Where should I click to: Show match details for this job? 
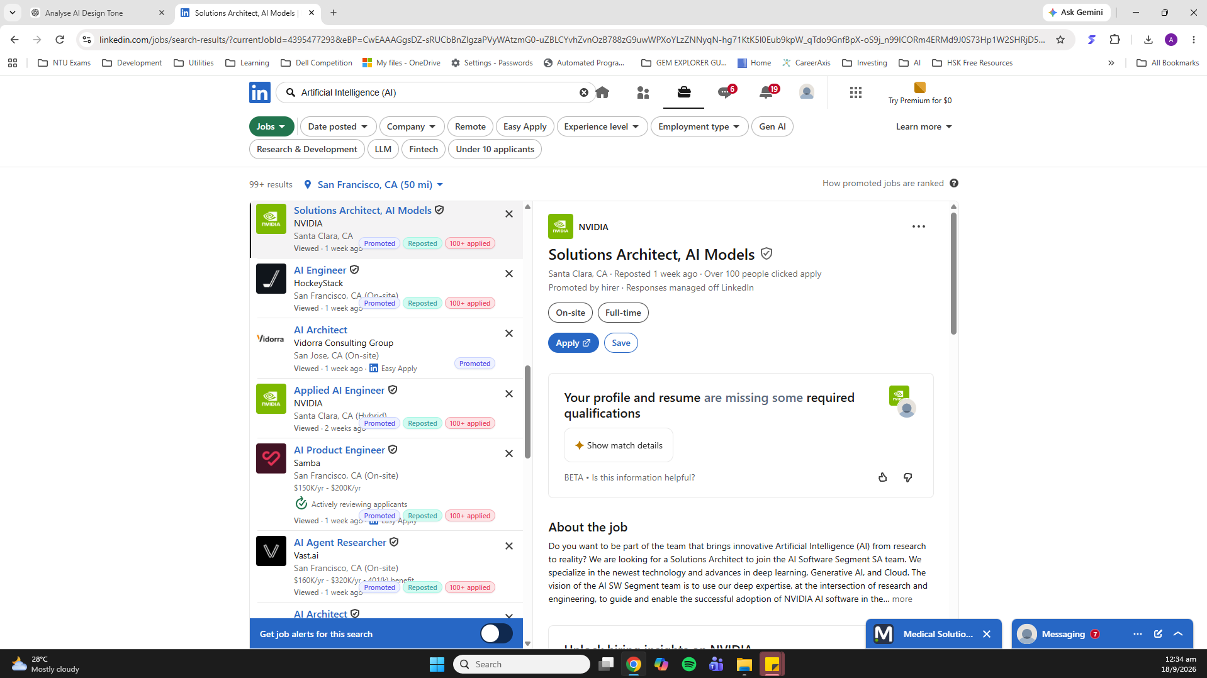coord(618,445)
